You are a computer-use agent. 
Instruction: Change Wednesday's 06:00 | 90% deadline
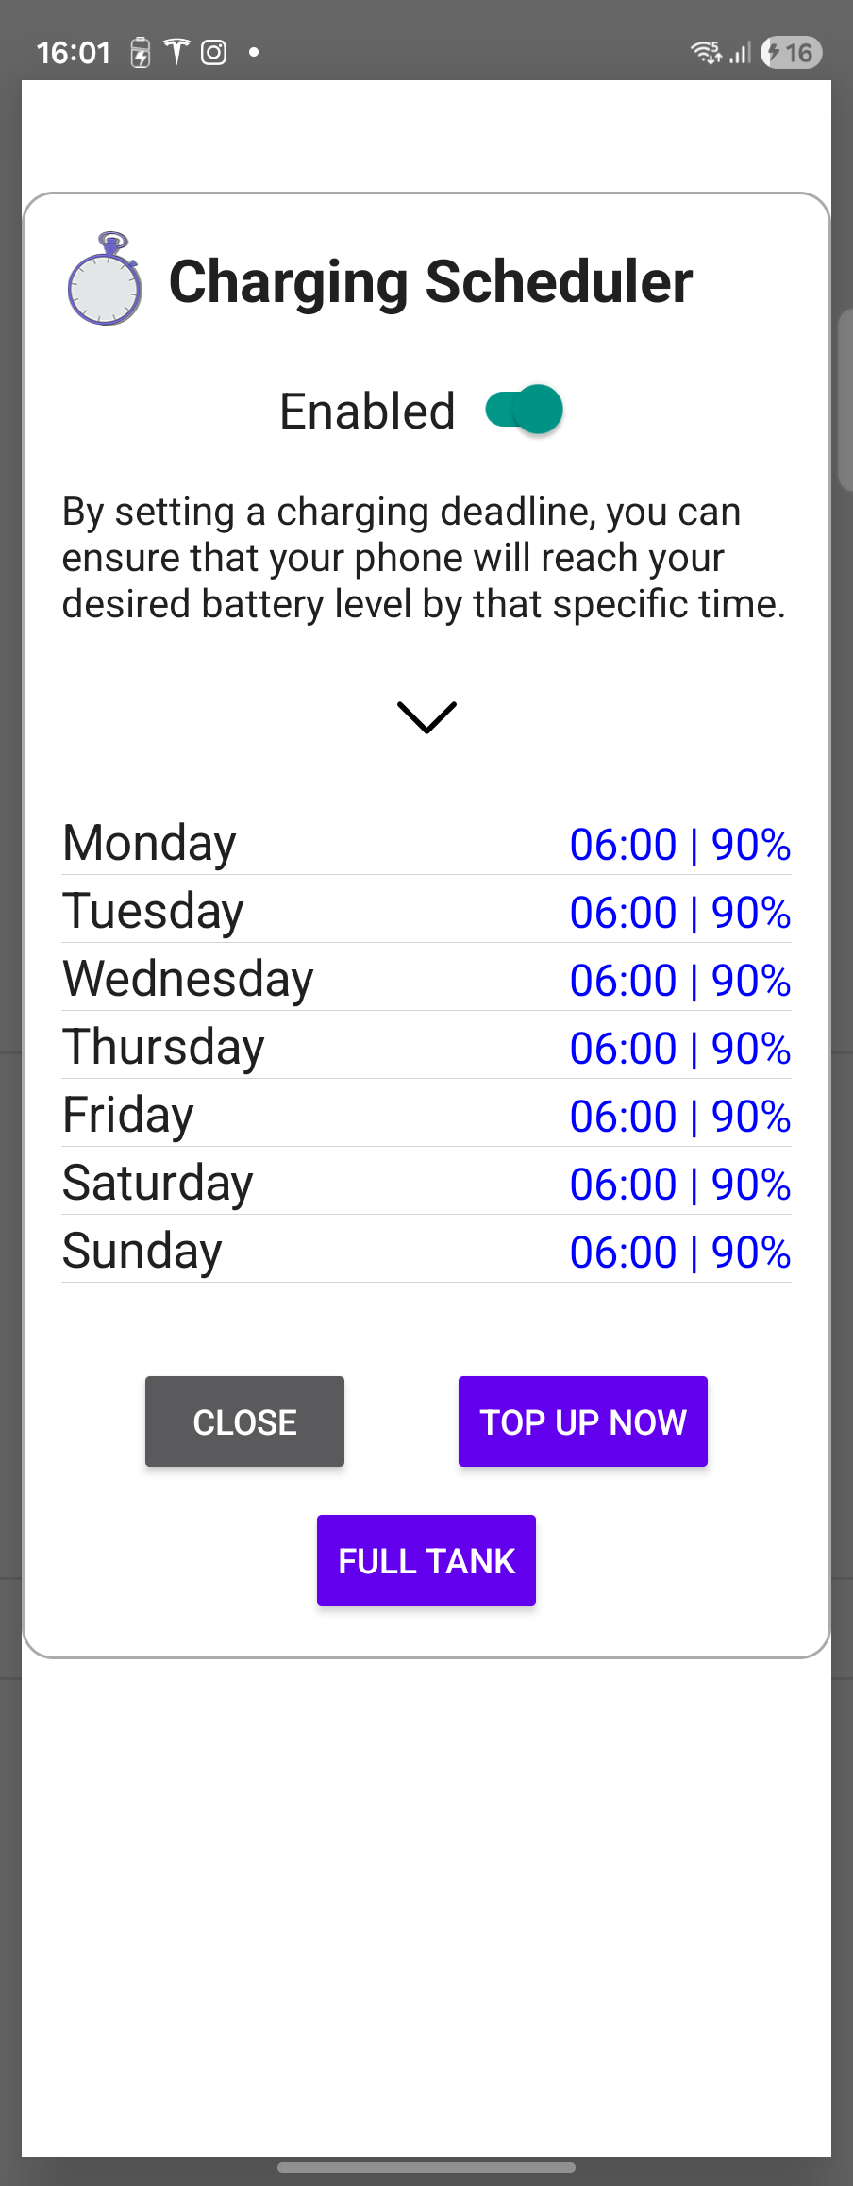click(679, 980)
